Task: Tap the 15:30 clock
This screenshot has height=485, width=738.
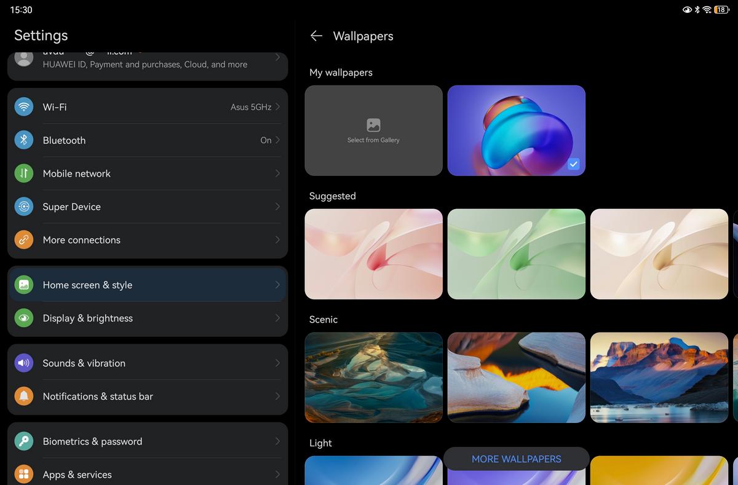Action: (x=22, y=10)
